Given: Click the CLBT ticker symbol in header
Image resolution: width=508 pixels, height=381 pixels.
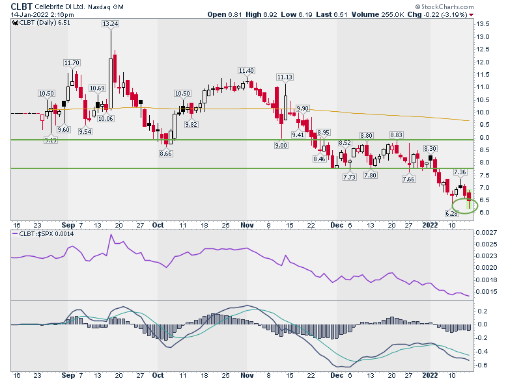Looking at the screenshot, I should tap(21, 7).
